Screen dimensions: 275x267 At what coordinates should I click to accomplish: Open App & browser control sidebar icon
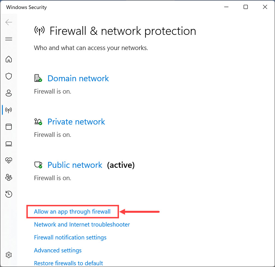[9, 127]
